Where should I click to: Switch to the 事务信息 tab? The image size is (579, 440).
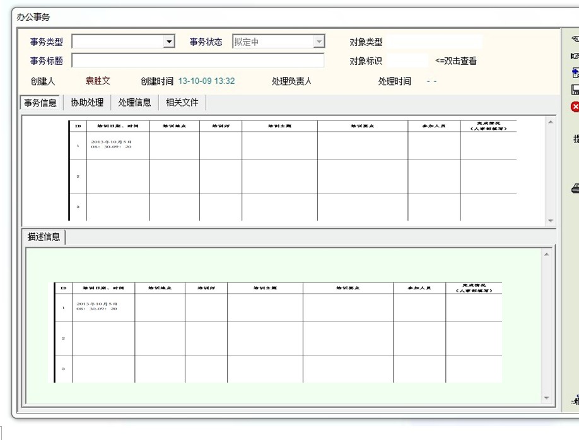[x=40, y=103]
